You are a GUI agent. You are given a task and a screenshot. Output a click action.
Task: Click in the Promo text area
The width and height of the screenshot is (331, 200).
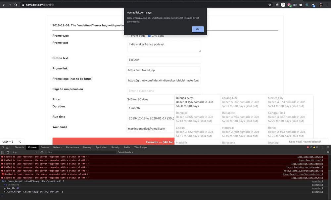pos(164,47)
